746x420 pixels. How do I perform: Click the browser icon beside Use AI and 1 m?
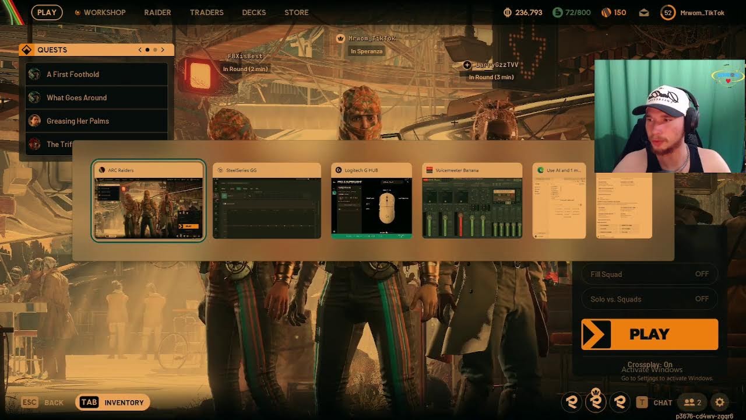[x=541, y=170]
